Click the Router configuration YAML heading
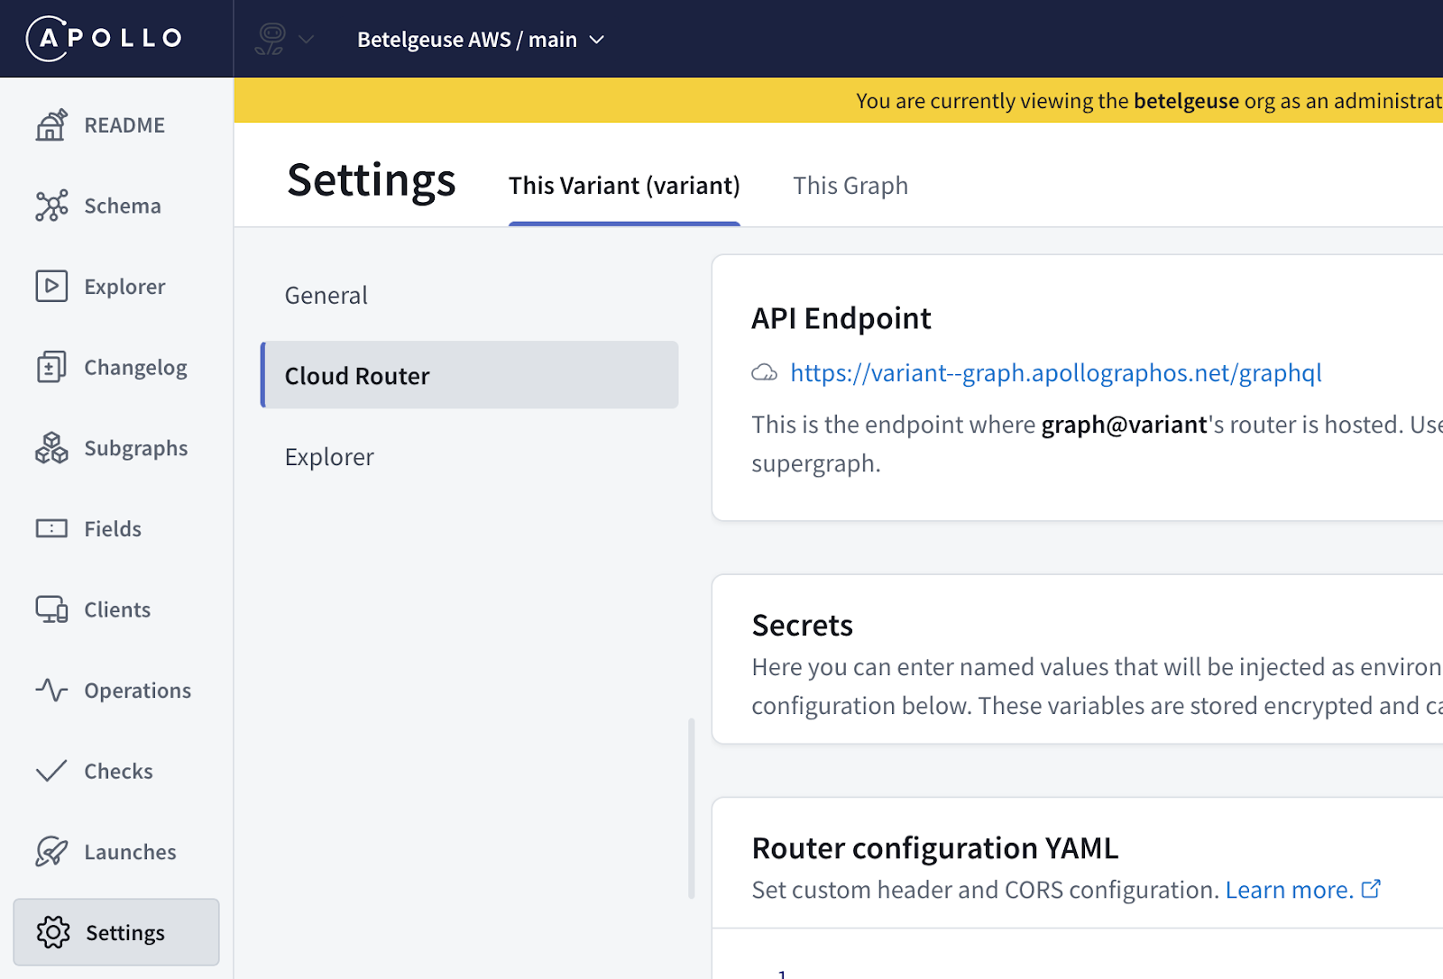The image size is (1443, 979). click(x=934, y=848)
